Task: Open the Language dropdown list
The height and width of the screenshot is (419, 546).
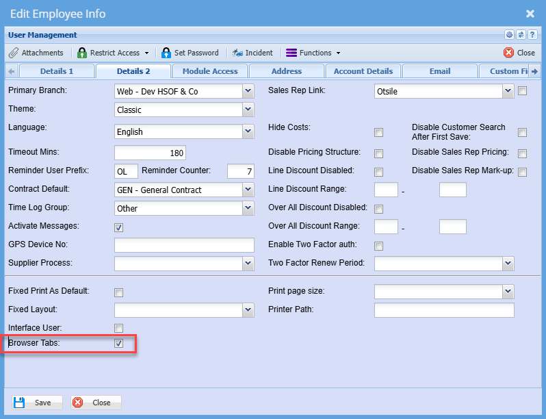Action: (248, 132)
